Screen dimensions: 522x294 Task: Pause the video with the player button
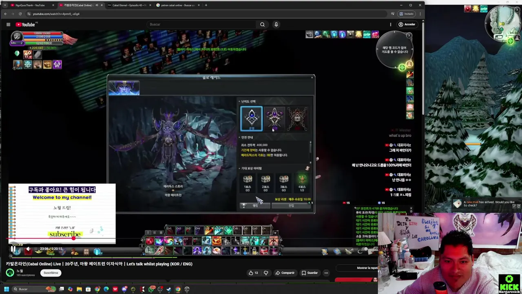click(13, 249)
